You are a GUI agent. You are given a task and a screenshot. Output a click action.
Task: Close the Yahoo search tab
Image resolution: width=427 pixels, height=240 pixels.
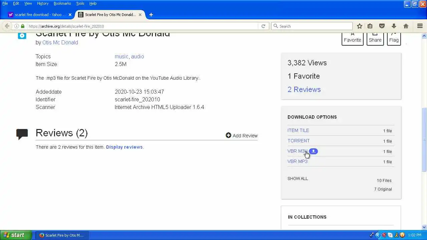pyautogui.click(x=70, y=15)
